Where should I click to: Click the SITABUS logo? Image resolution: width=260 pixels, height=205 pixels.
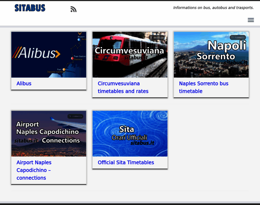(30, 8)
